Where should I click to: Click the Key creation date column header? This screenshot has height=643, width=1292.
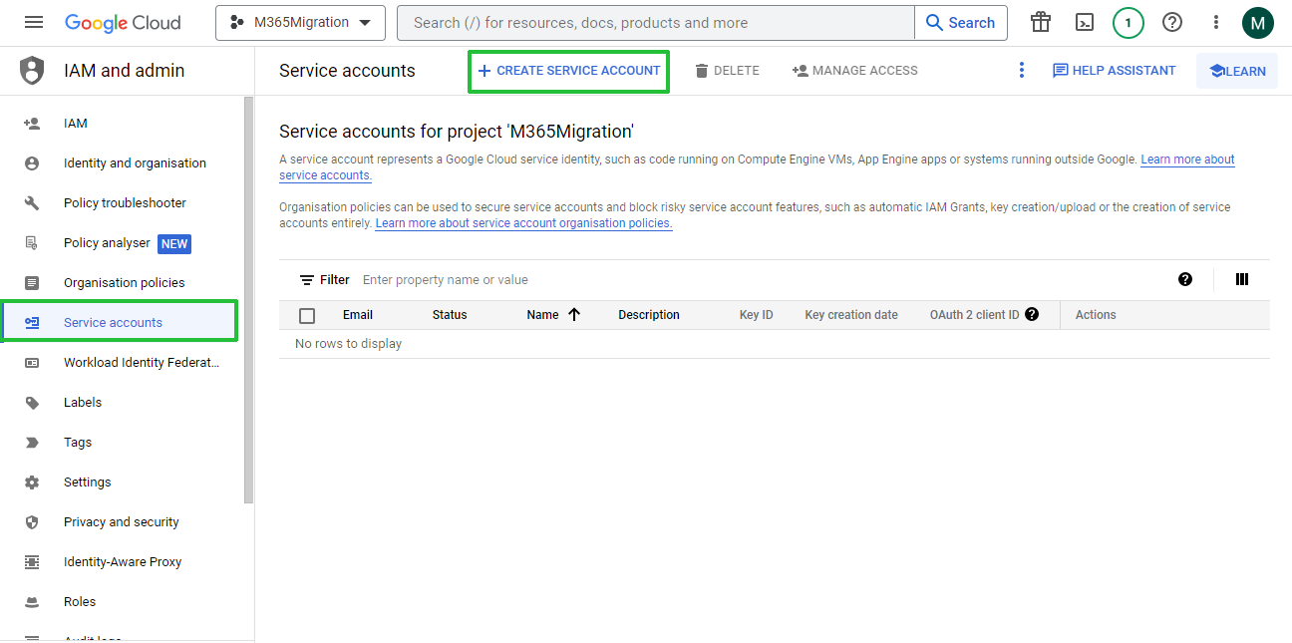[851, 315]
